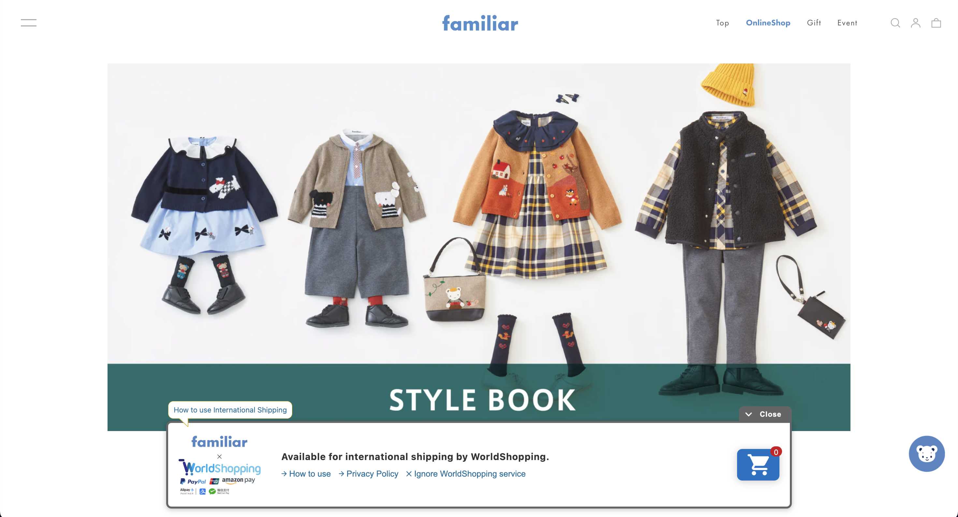Click the familiar logo at top center

coord(479,22)
